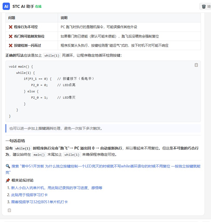
Task: Open forum thread 新人小白入坑单片机
Action: pyautogui.click(x=57, y=188)
